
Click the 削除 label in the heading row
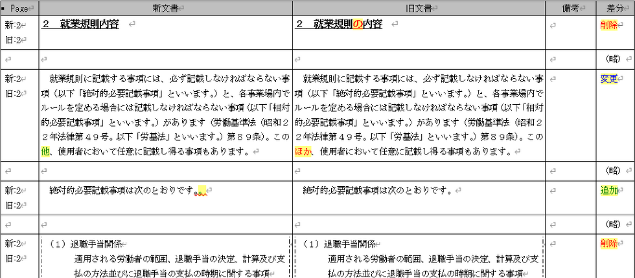[609, 25]
